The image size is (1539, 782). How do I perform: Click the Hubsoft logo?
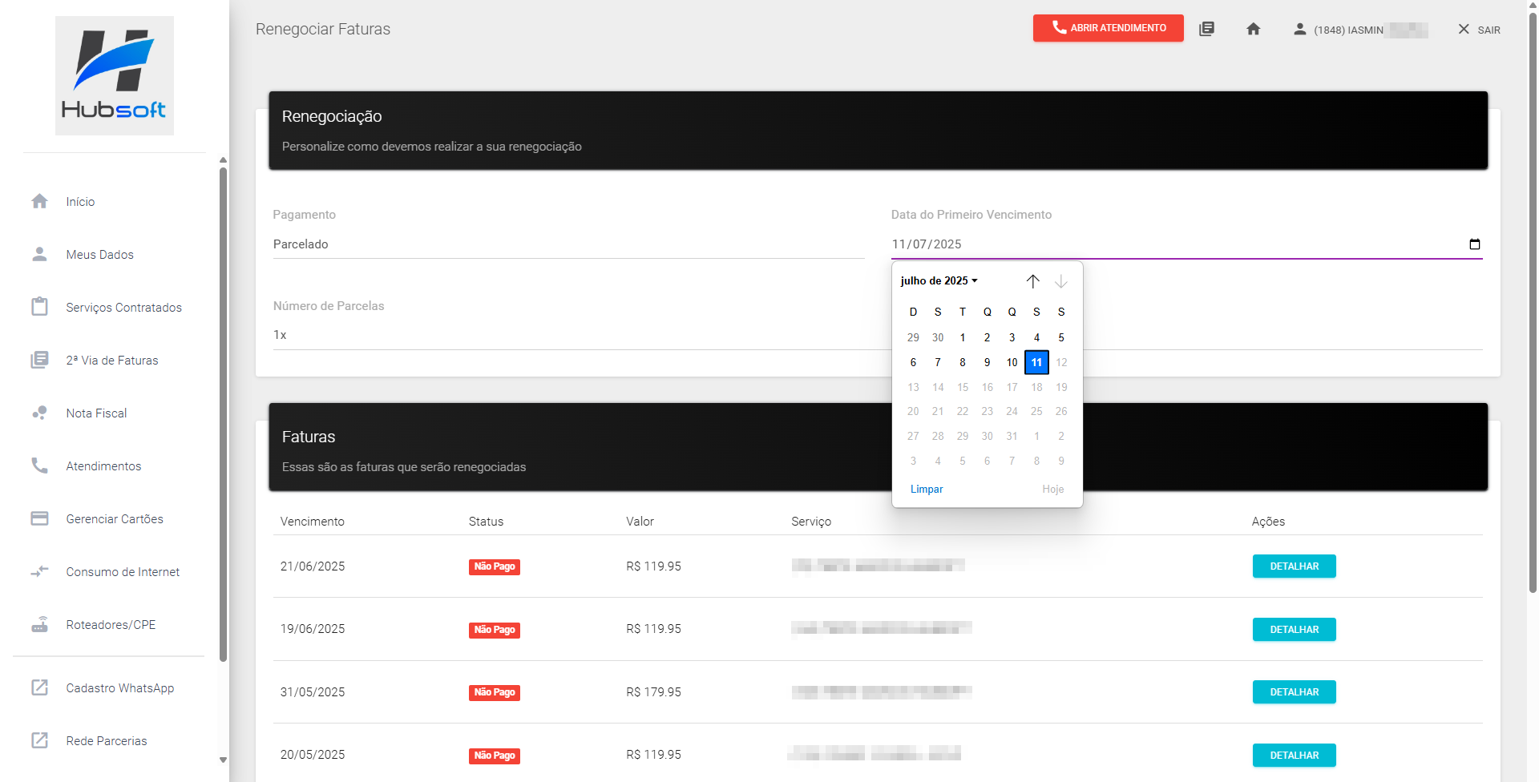pos(115,75)
